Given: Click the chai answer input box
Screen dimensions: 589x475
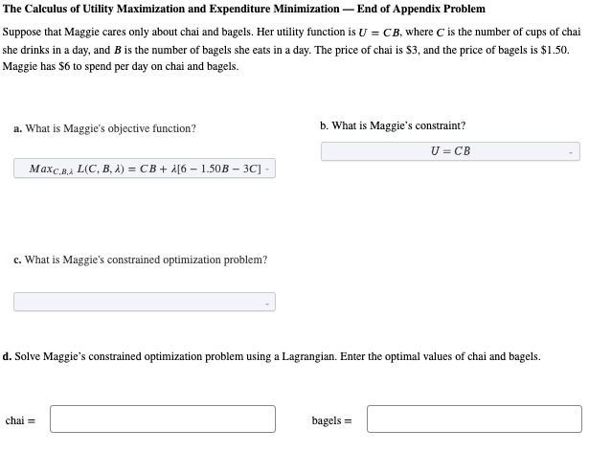Looking at the screenshot, I should tap(163, 419).
